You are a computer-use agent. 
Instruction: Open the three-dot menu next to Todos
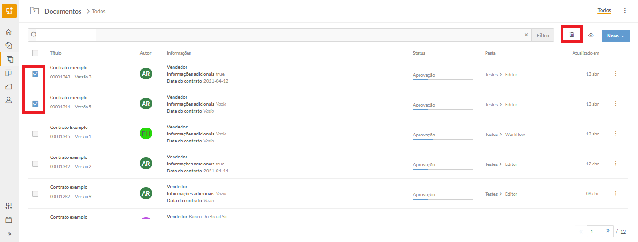tap(625, 11)
